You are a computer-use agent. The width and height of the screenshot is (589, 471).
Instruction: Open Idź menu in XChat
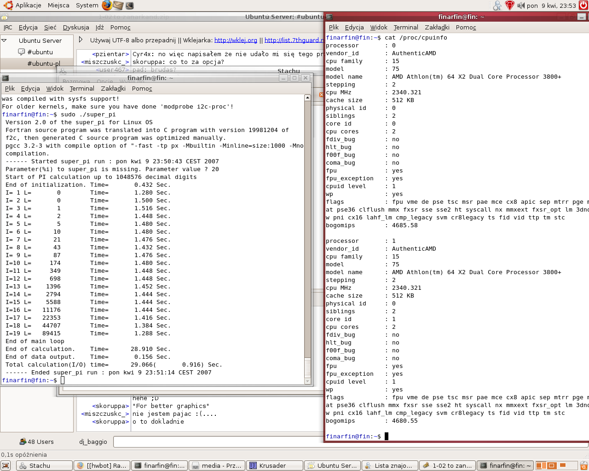(100, 27)
